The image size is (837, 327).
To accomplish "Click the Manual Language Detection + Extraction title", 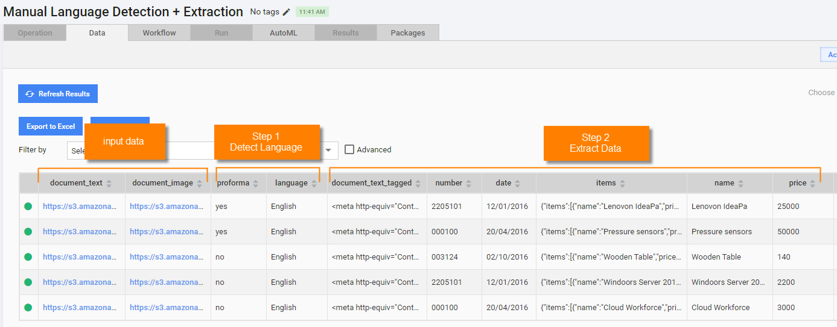I will [x=123, y=11].
